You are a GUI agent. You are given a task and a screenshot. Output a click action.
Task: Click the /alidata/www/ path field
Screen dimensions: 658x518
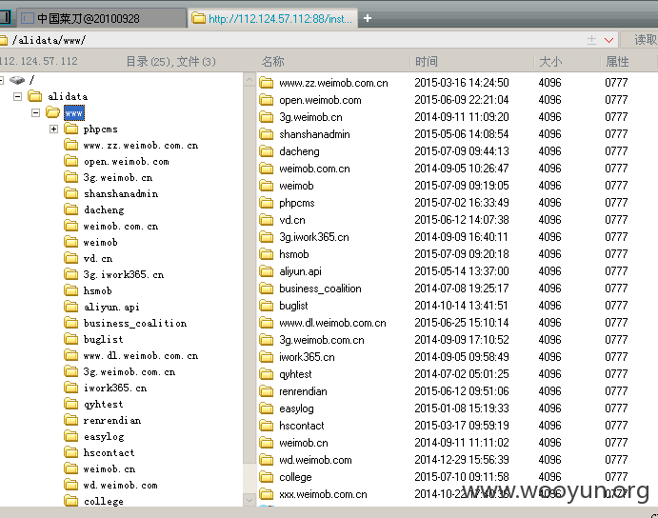coord(293,40)
